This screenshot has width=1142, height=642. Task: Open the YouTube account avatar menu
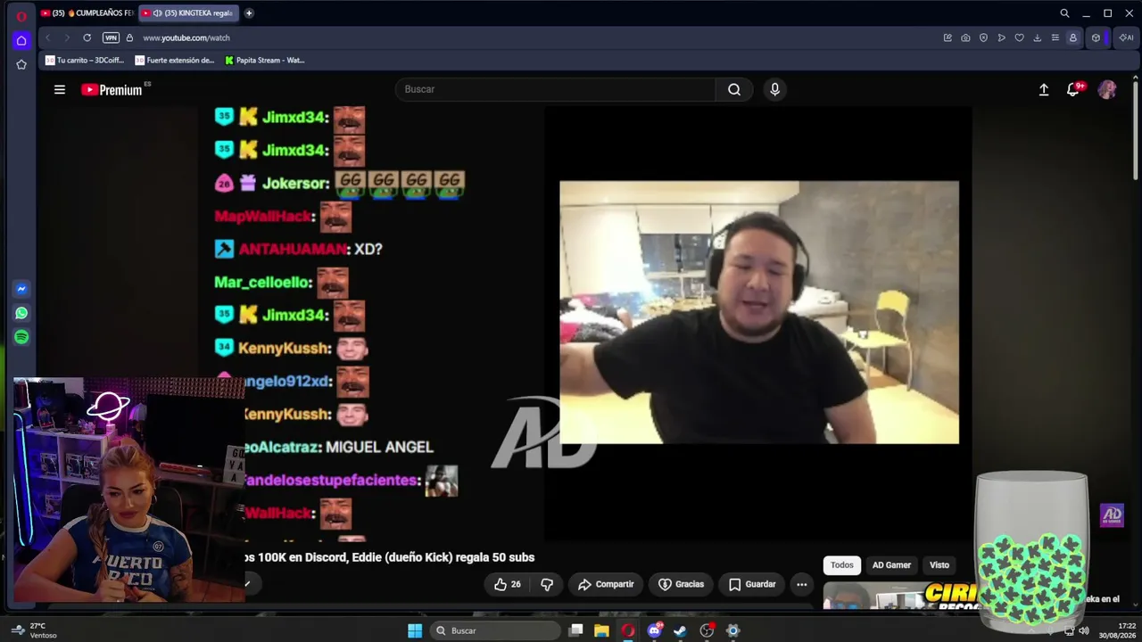(1107, 89)
